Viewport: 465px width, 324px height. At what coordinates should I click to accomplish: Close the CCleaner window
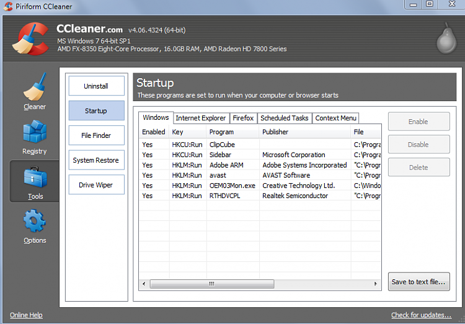[x=451, y=4]
